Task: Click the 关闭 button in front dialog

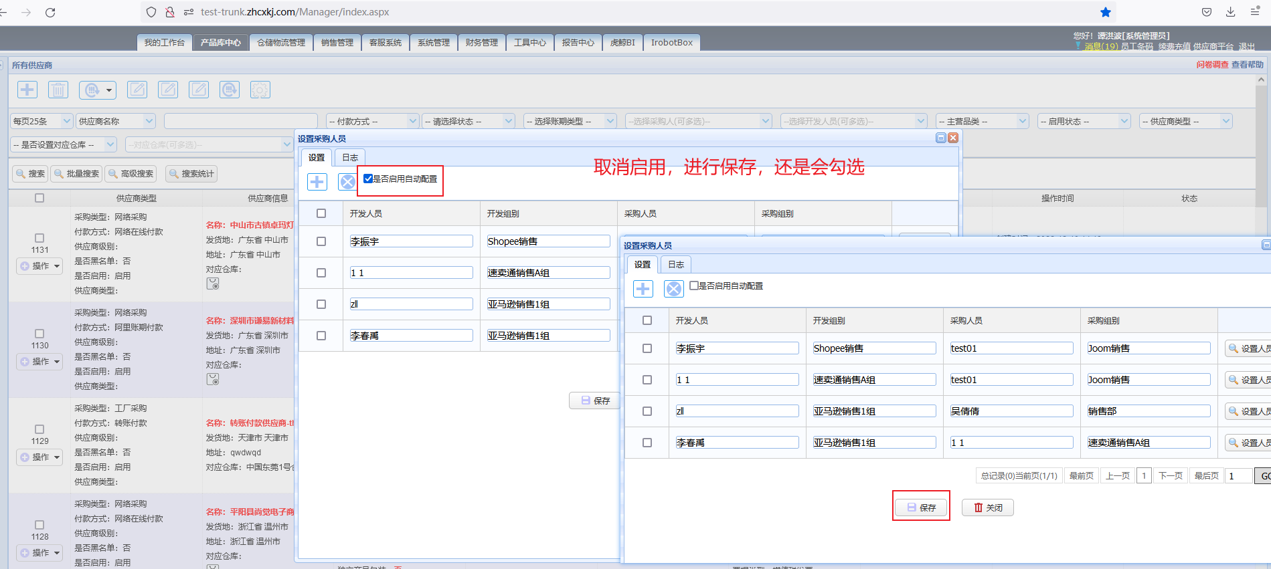Action: [988, 507]
